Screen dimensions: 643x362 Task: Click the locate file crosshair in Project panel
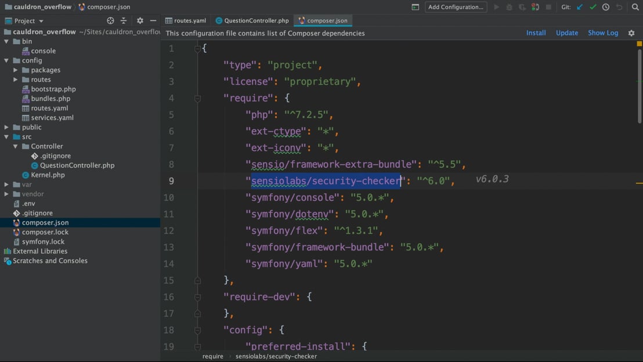tap(110, 21)
